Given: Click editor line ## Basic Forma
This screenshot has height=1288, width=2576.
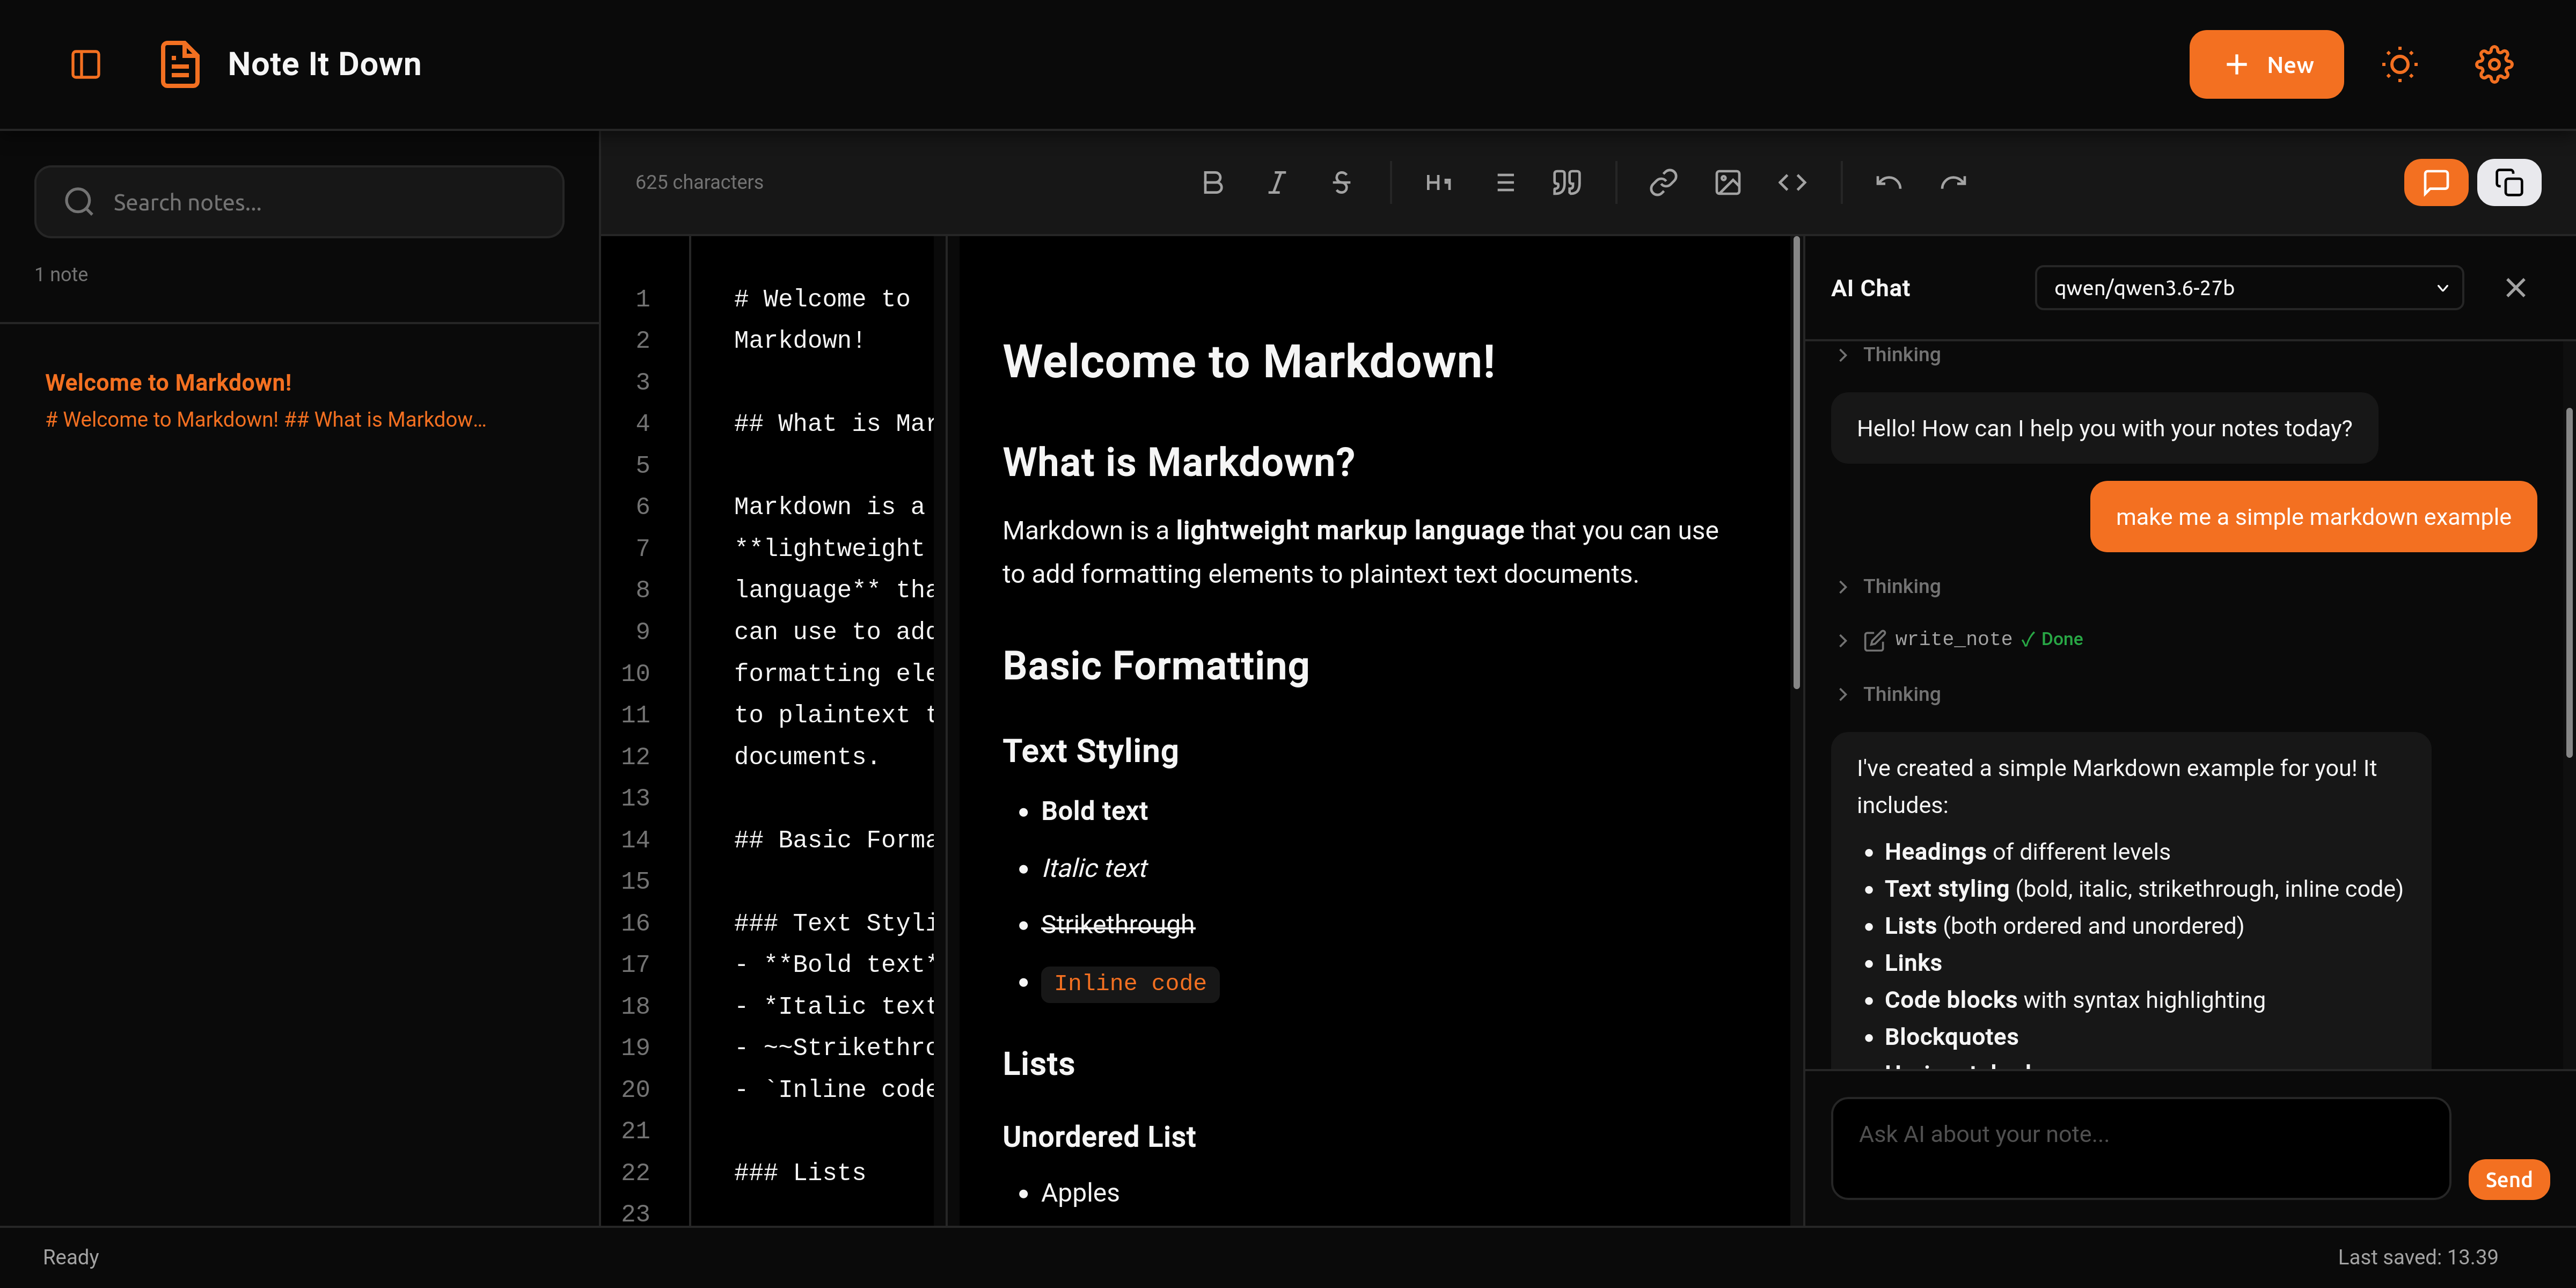Looking at the screenshot, I should (x=834, y=840).
